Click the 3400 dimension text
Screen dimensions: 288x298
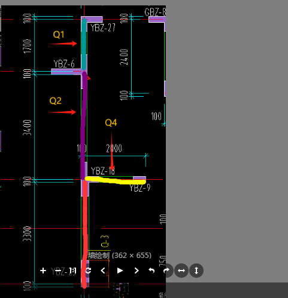pos(28,128)
